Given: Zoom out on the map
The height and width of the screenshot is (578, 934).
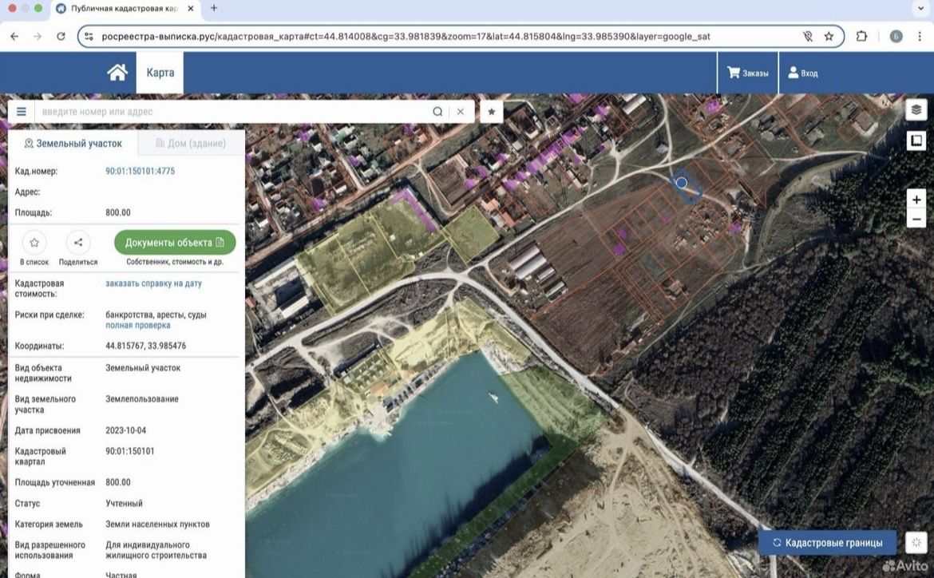Looking at the screenshot, I should point(916,220).
